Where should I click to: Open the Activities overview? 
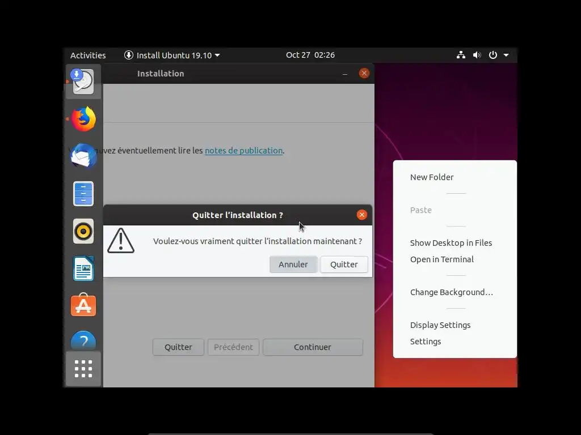(x=88, y=55)
